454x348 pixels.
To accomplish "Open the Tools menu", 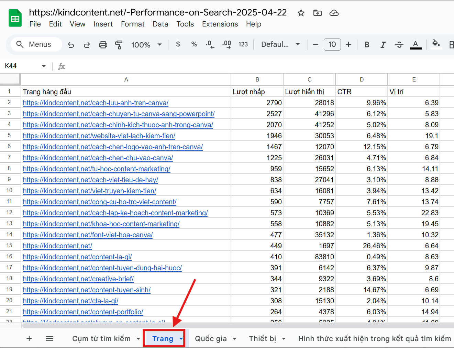I will [x=185, y=24].
